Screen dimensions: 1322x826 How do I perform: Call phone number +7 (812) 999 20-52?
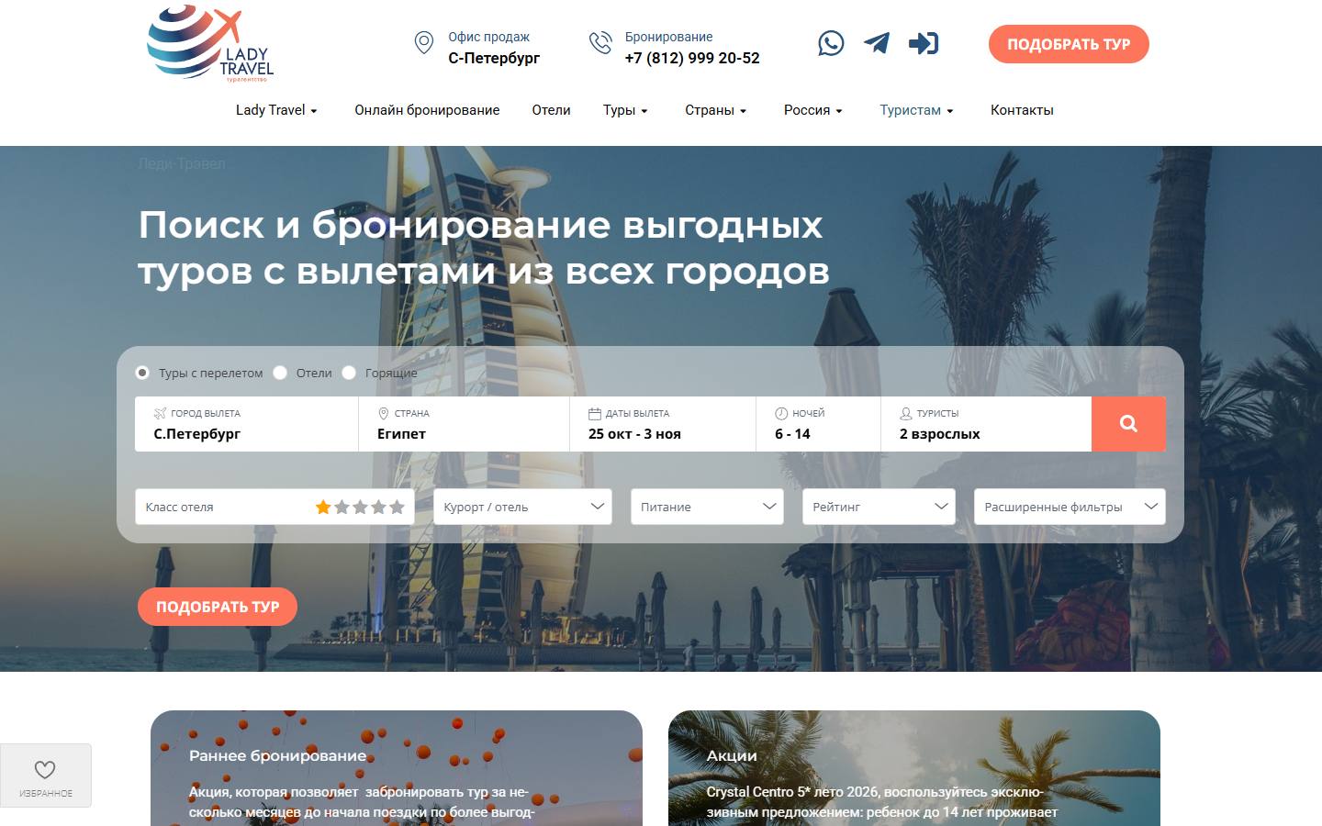point(692,58)
